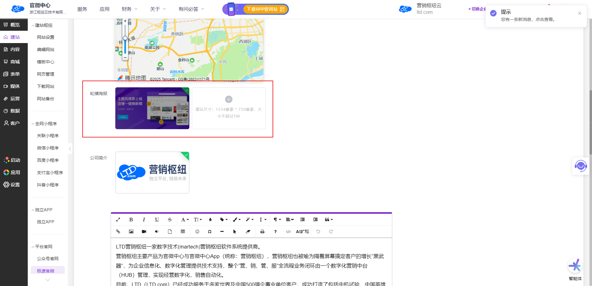The height and width of the screenshot is (286, 592).
Task: Open the text alignment dropdown
Action: [290, 220]
